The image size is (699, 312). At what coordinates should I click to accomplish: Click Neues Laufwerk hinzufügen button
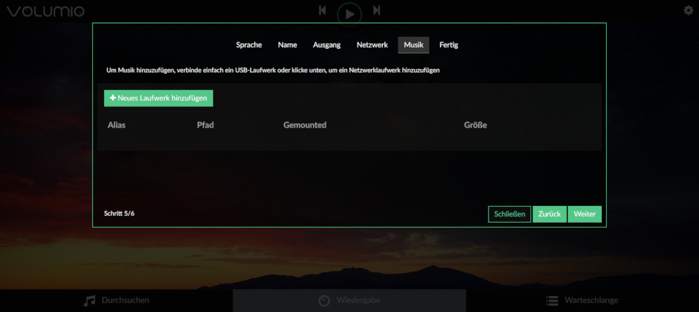[159, 98]
